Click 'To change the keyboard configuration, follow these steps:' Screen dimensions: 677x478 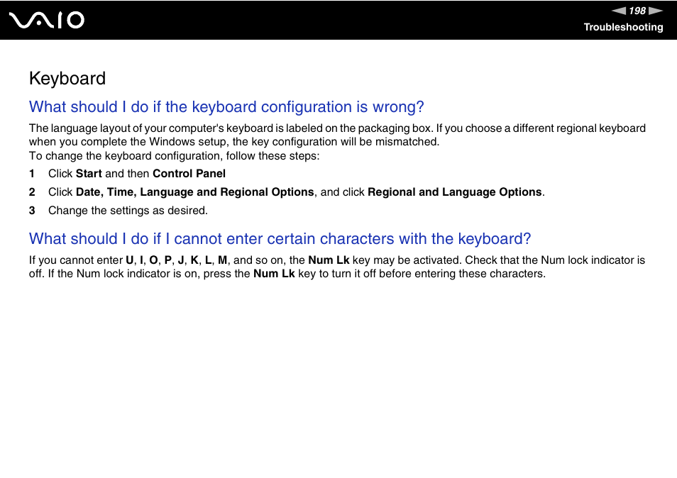point(175,156)
